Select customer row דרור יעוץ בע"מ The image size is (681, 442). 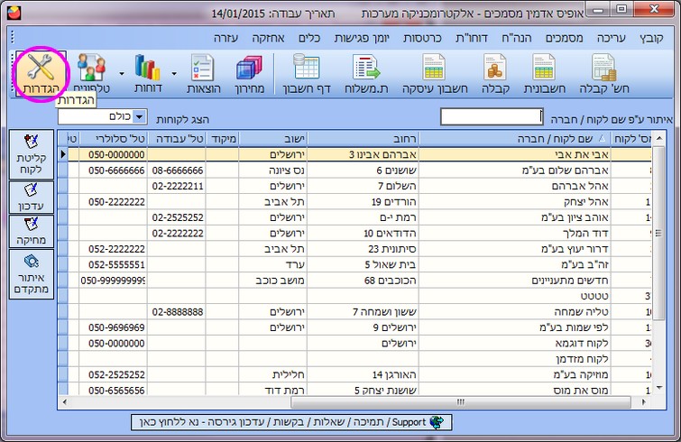(355, 249)
